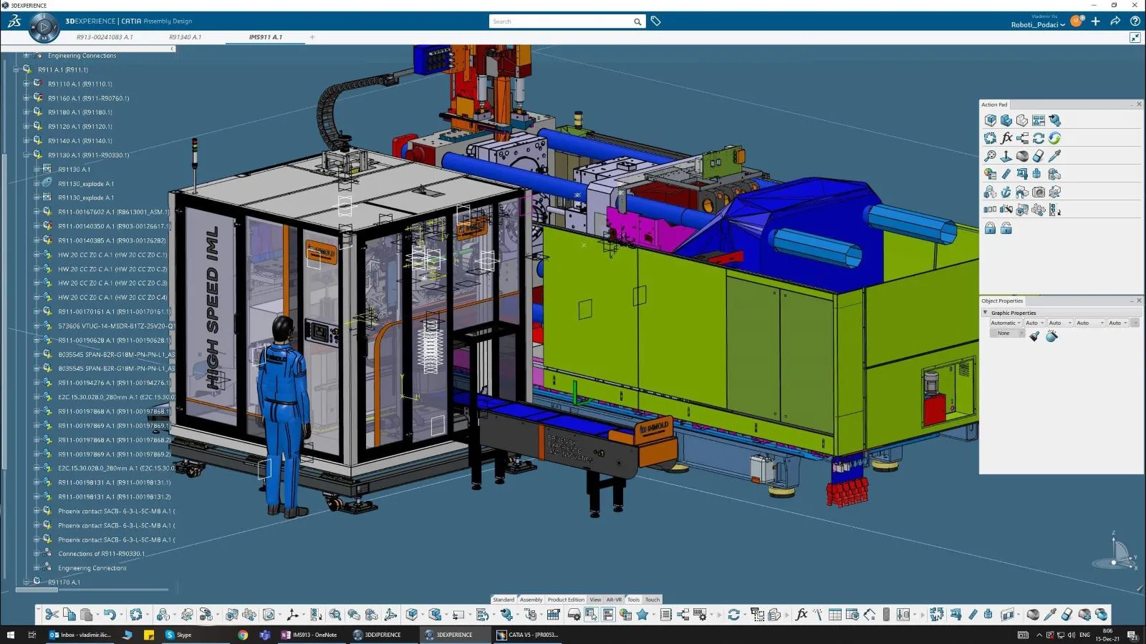
Task: Click the color sphere swatch in Object Properties
Action: point(1052,336)
